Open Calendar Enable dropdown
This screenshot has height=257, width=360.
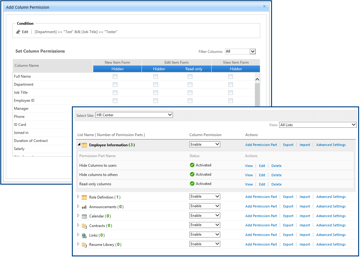coord(204,216)
